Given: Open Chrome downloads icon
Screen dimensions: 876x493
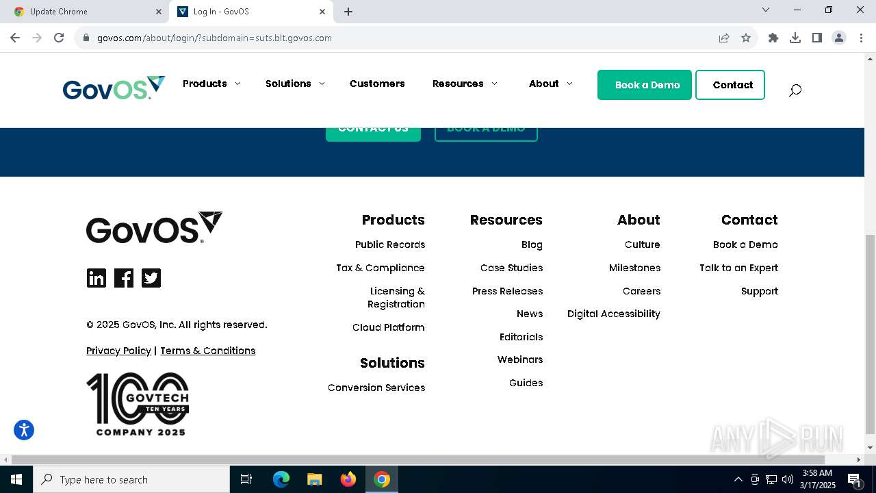Looking at the screenshot, I should (x=795, y=38).
